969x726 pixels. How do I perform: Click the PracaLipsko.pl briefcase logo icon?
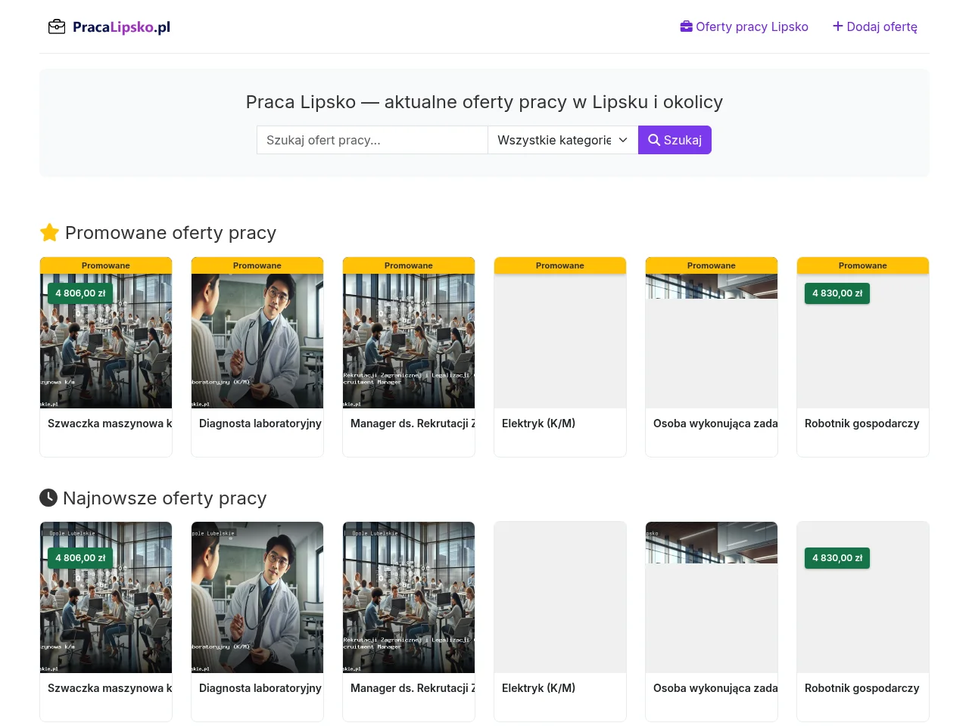pyautogui.click(x=57, y=27)
